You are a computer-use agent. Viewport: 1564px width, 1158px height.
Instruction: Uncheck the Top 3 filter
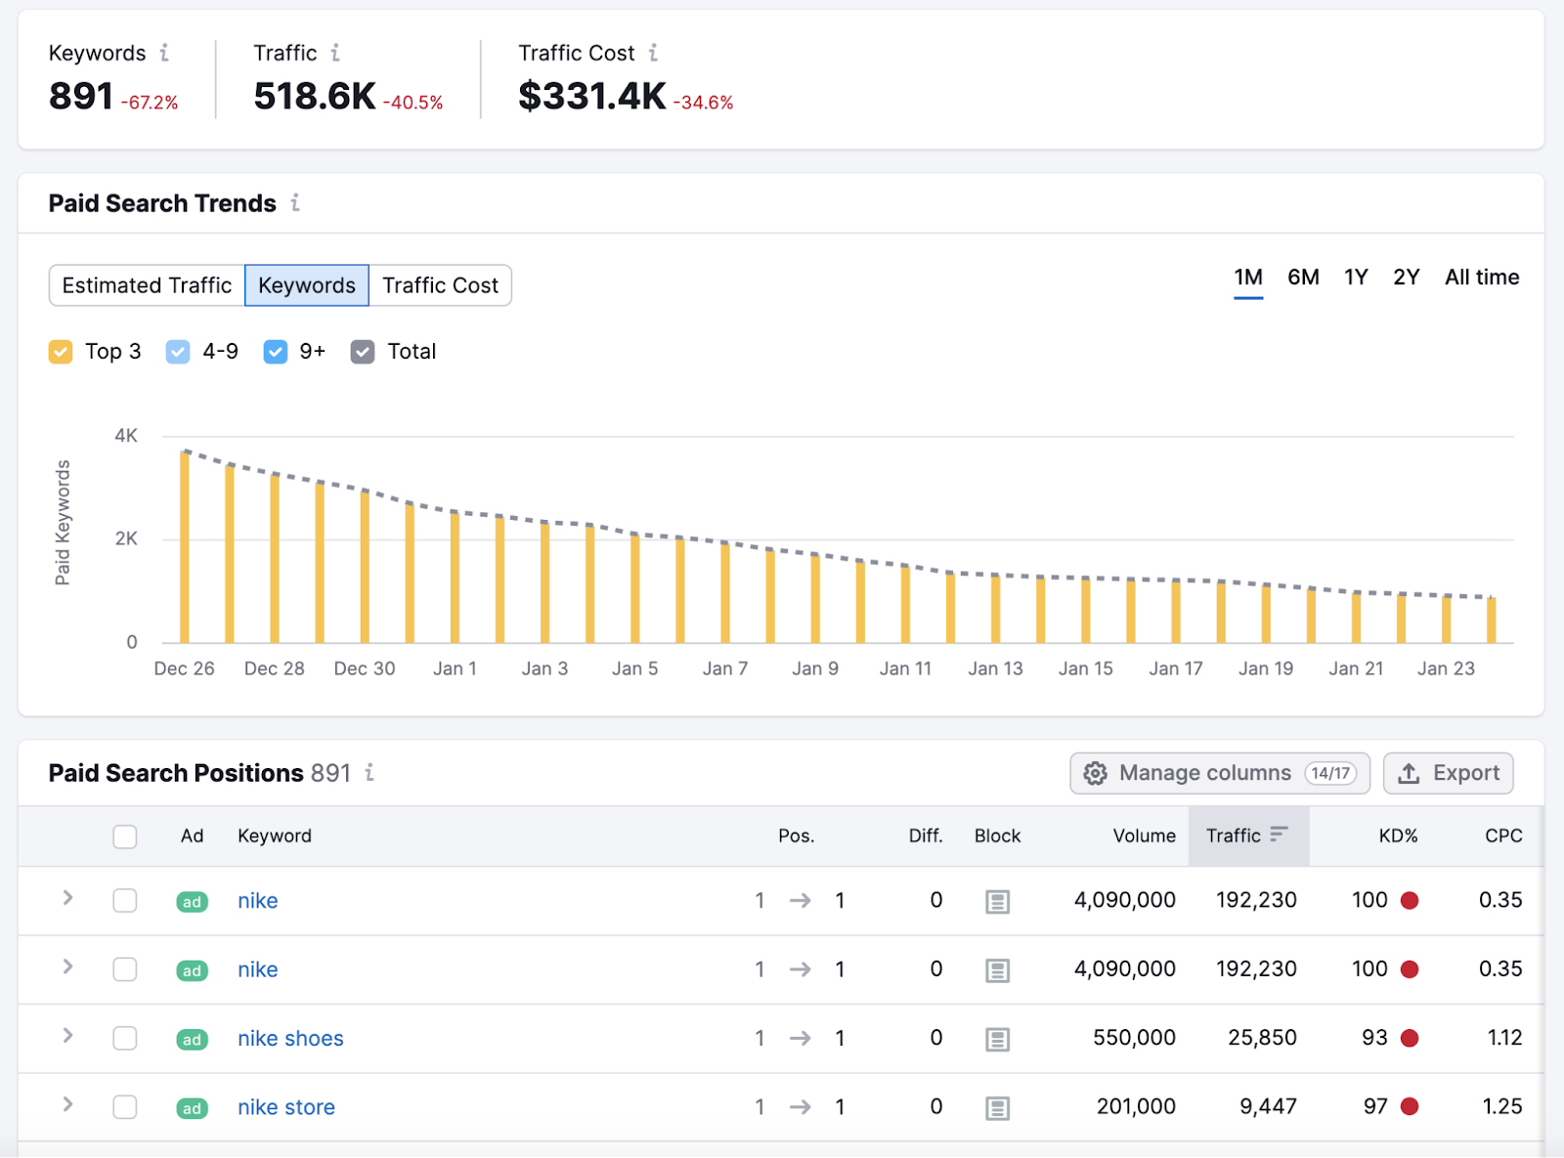[61, 351]
